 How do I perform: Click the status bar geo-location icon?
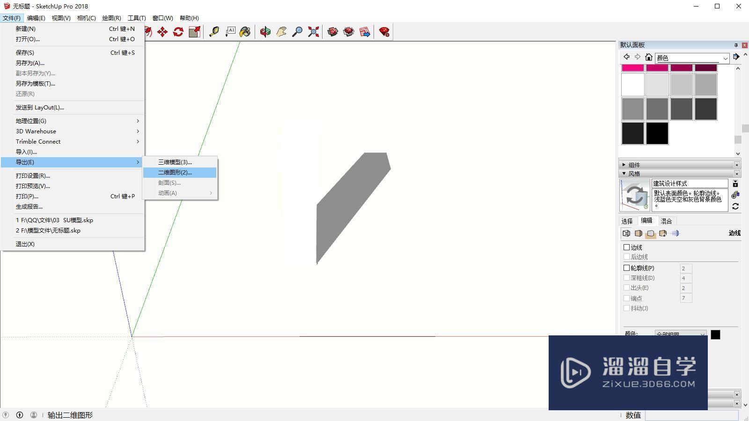(x=6, y=415)
